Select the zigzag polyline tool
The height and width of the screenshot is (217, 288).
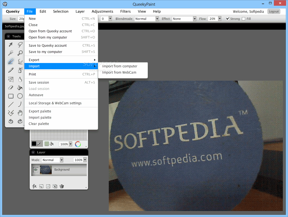(11, 113)
